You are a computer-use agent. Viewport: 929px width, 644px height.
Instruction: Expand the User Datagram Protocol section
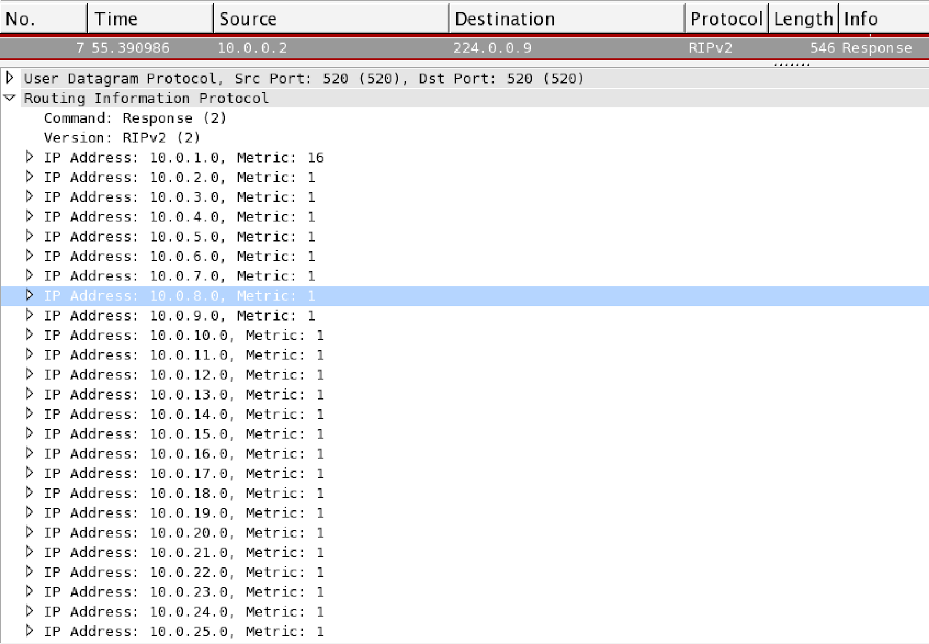9,78
